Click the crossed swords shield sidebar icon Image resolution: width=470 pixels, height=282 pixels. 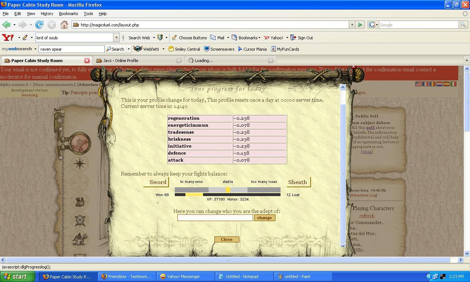coord(80,220)
